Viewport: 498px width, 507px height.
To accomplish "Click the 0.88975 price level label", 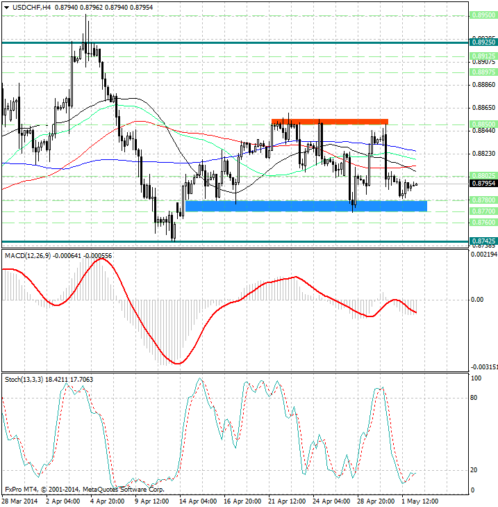I will coord(483,72).
